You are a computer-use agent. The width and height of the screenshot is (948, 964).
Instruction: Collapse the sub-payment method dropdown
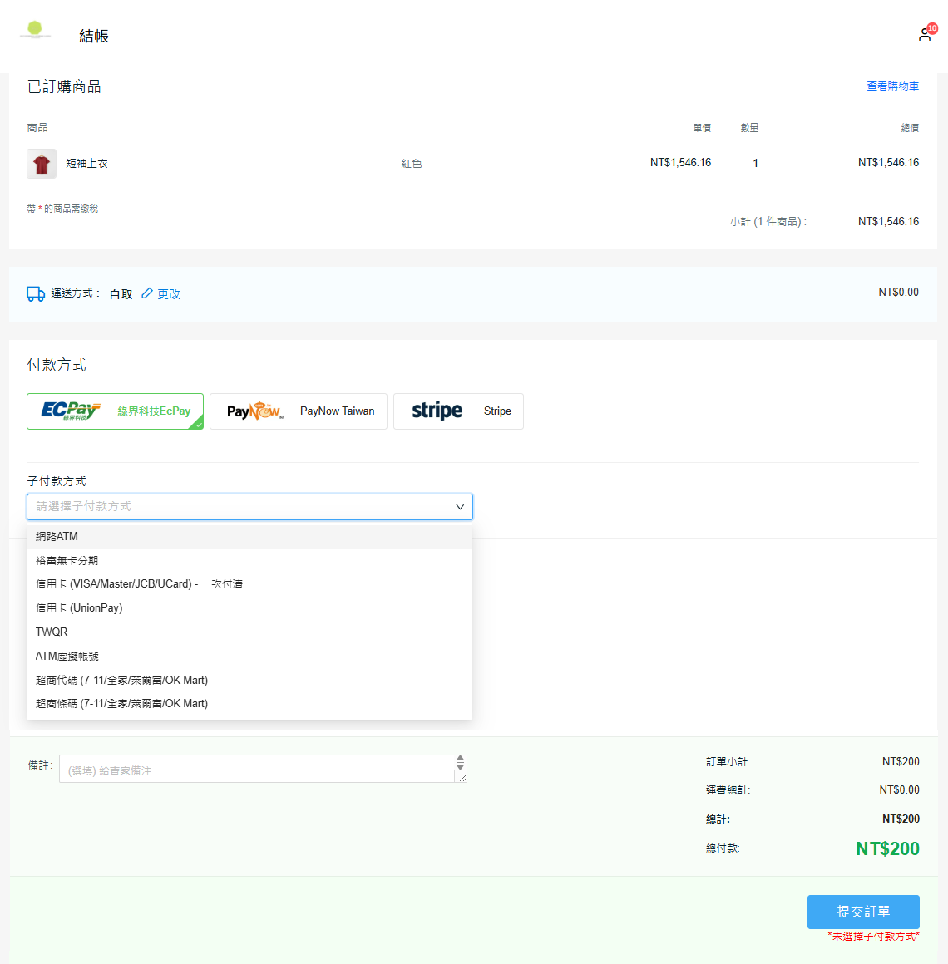pos(460,507)
